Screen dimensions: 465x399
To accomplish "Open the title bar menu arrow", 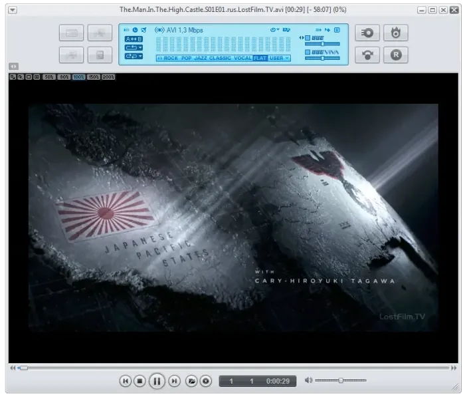I will tap(13, 10).
